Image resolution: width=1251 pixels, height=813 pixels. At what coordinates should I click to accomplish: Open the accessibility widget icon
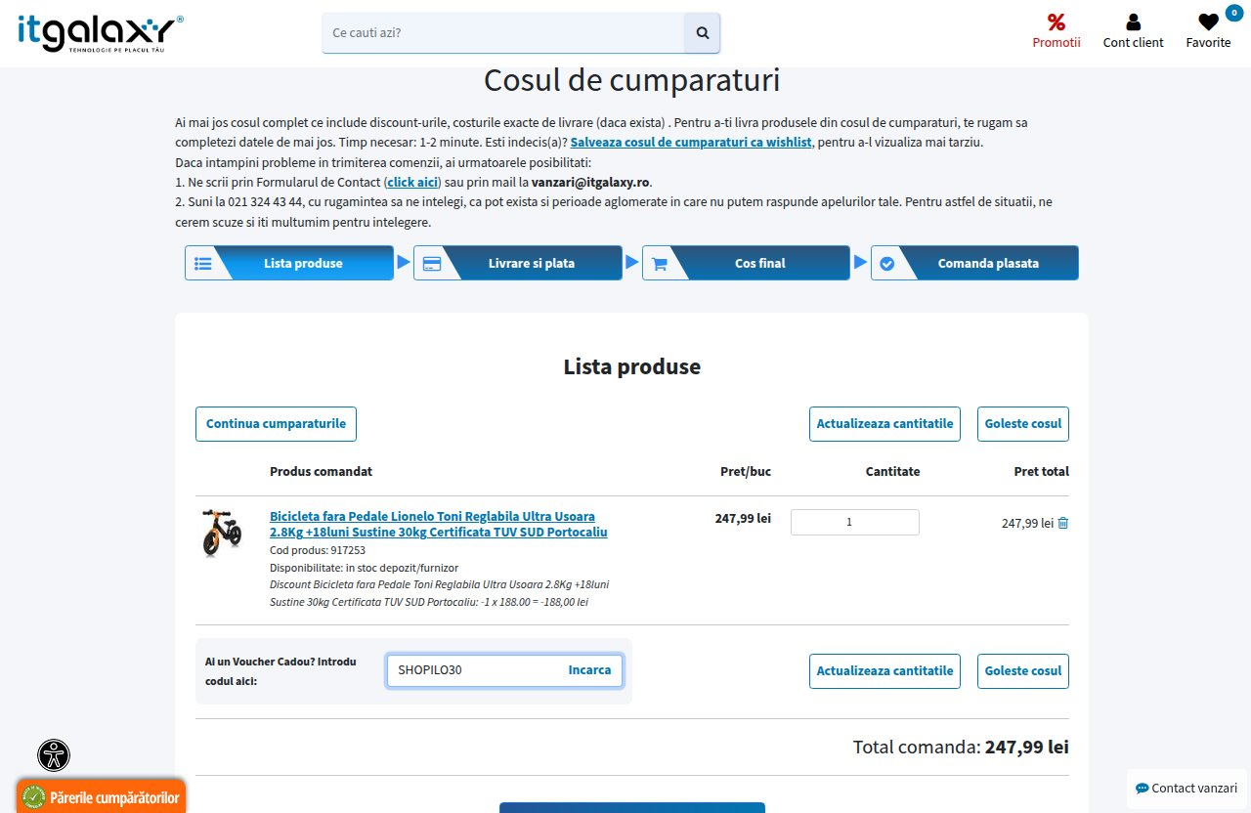[54, 754]
